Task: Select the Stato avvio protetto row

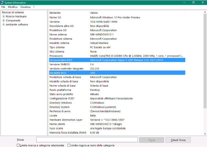Action: pyautogui.click(x=117, y=94)
